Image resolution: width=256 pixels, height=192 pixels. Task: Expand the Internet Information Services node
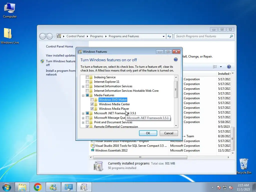tap(83, 86)
